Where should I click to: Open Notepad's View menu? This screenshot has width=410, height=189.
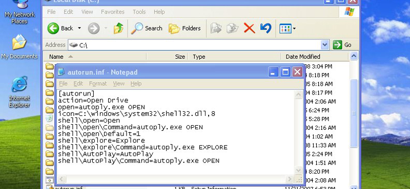pyautogui.click(x=118, y=83)
